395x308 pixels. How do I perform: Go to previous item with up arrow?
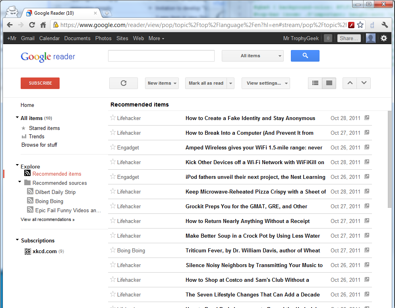coord(350,83)
